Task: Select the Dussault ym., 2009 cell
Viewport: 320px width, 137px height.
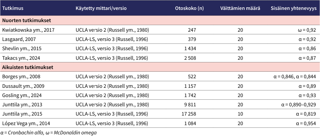Action: (x=23, y=86)
